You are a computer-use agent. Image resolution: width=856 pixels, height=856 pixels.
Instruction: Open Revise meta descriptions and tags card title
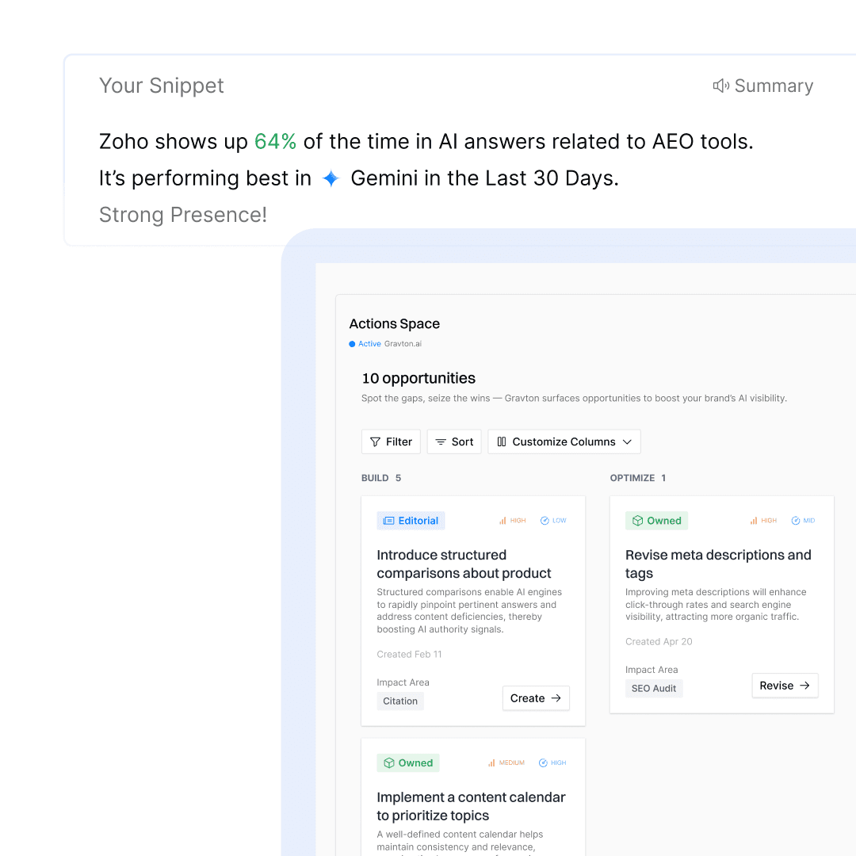[718, 564]
